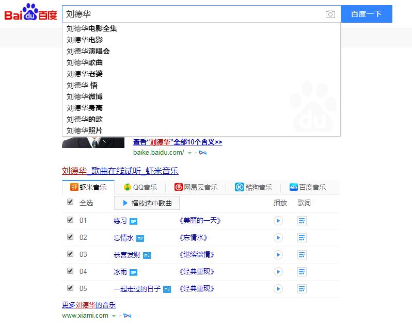The width and height of the screenshot is (412, 328).
Task: Uncheck song 02 checkbox
Action: point(70,237)
